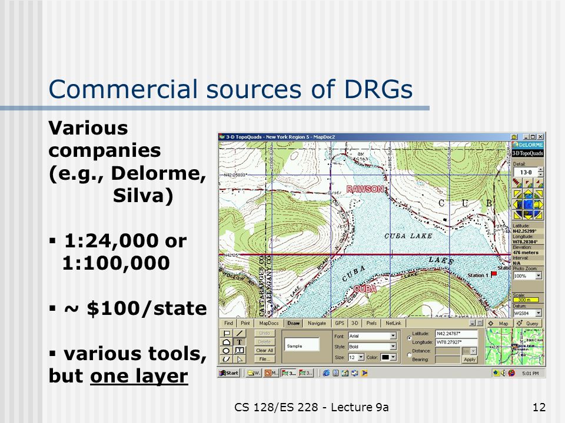The height and width of the screenshot is (423, 565).
Task: Click the globe center of compass rose
Action: [x=528, y=204]
